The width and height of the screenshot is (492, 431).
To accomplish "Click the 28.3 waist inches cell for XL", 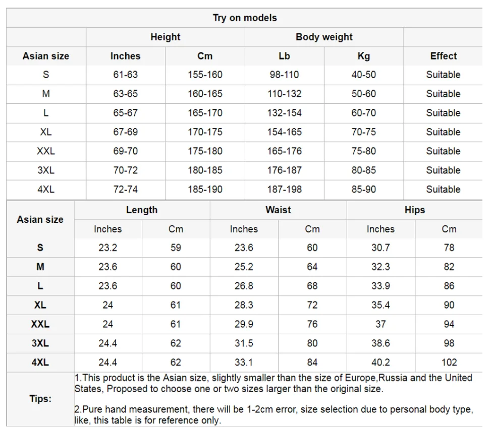I will pyautogui.click(x=244, y=305).
